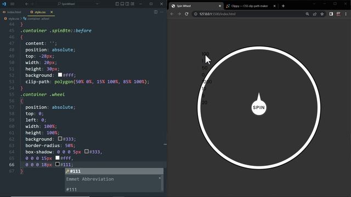Open the VS Code hamburger menu

12,4
